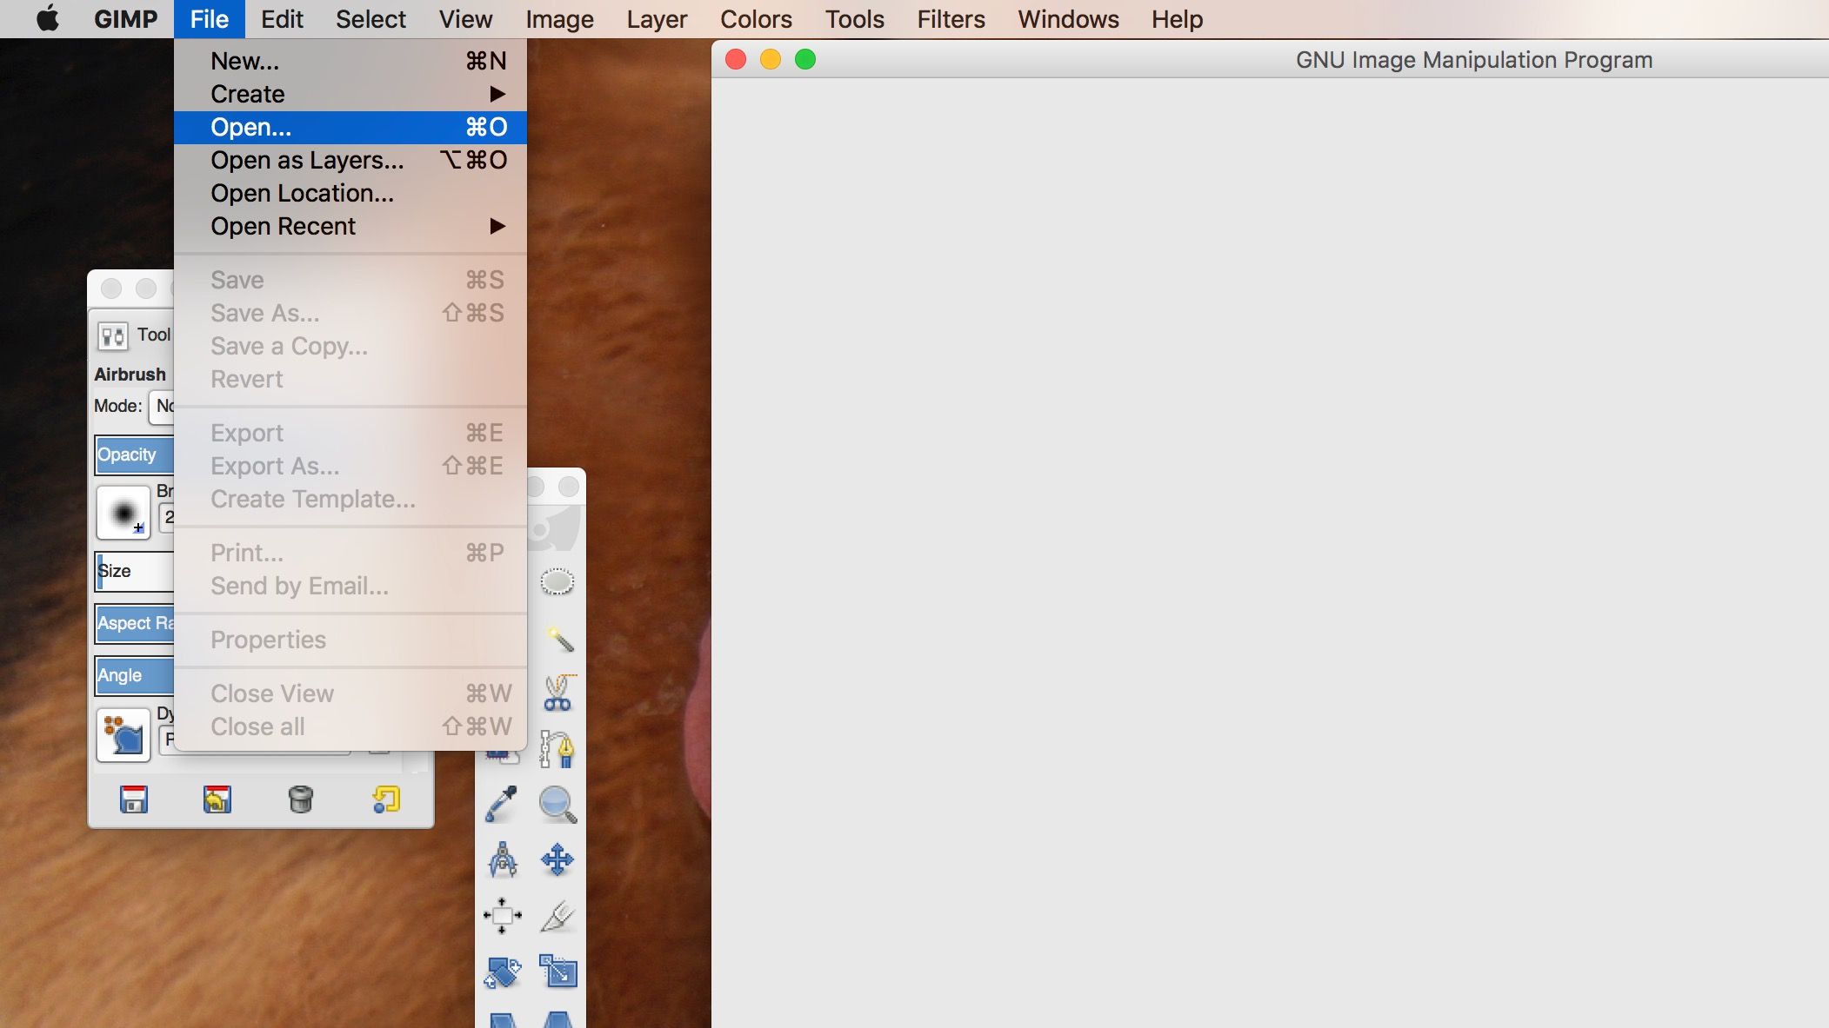Open the Filters menu
Viewport: 1829px width, 1028px height.
point(951,19)
